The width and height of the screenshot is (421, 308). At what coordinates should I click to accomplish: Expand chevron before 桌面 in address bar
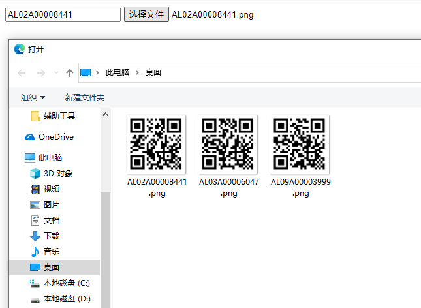[x=138, y=72]
